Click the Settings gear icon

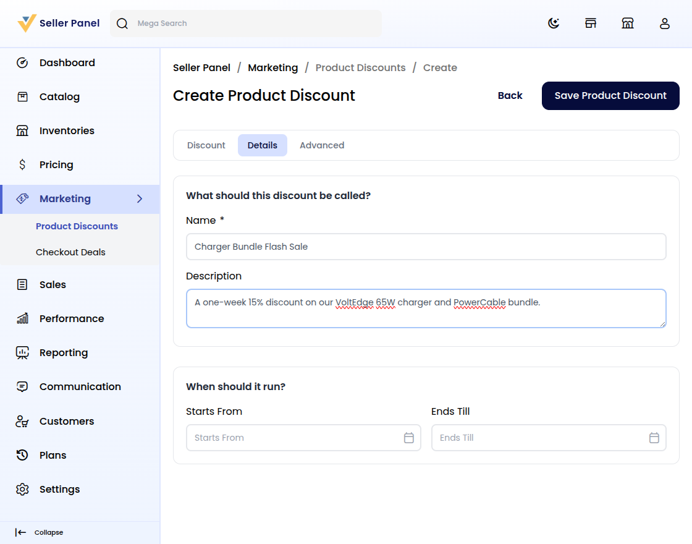click(x=22, y=489)
